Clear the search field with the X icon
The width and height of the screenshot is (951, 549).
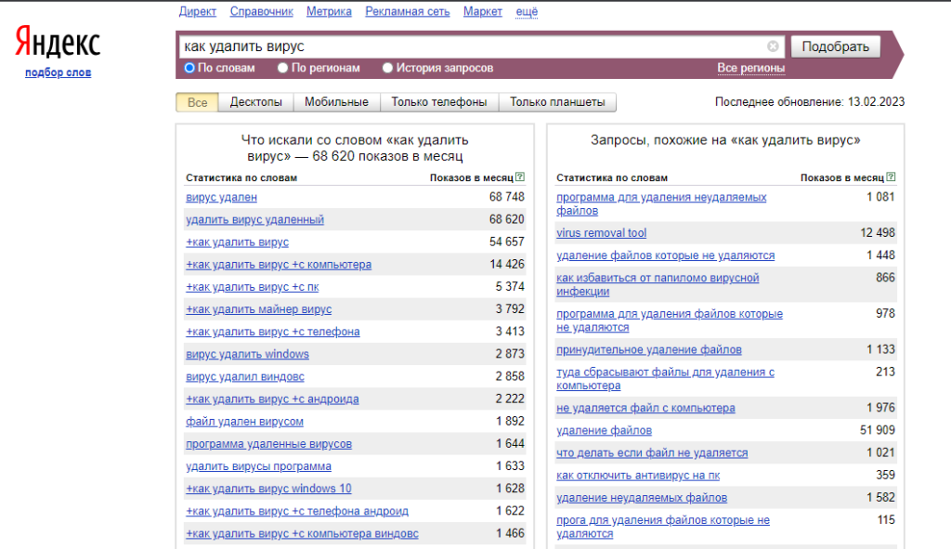(773, 46)
